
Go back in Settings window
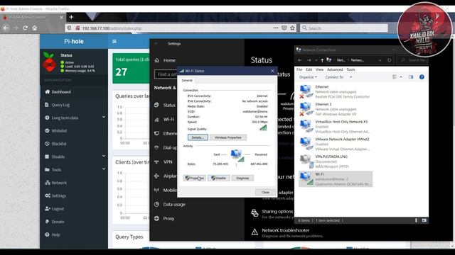[x=156, y=43]
